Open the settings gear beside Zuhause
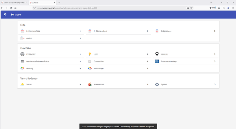Viewport: 236px width, 129px height. (x=5, y=14)
